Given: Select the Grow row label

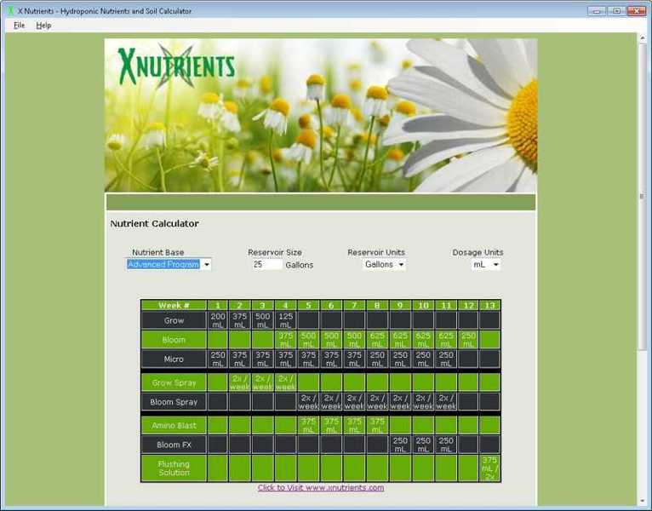Looking at the screenshot, I should tap(174, 320).
